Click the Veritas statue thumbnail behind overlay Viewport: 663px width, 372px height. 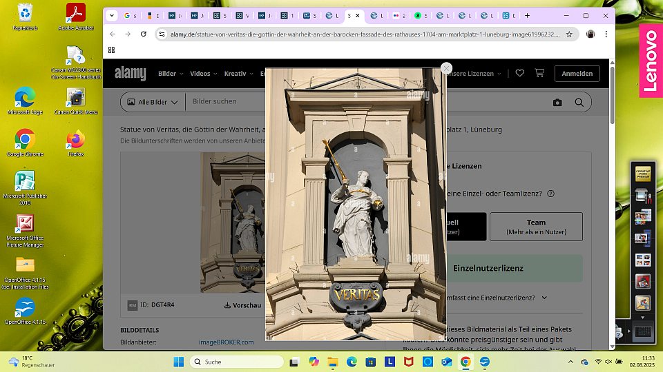tap(233, 223)
